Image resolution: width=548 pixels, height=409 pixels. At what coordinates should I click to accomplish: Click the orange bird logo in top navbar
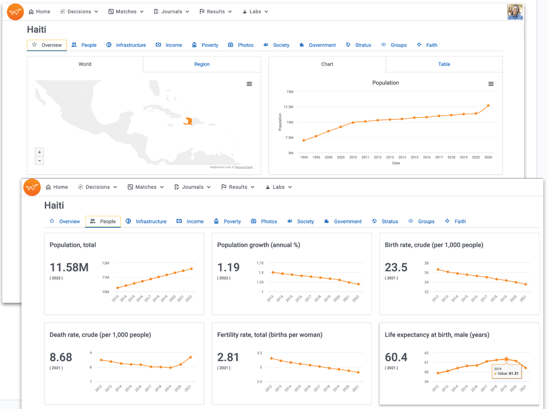pos(15,12)
